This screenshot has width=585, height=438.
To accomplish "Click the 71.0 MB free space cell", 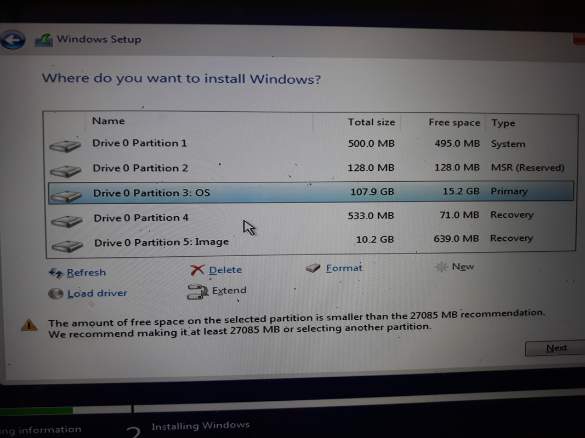I will click(459, 215).
